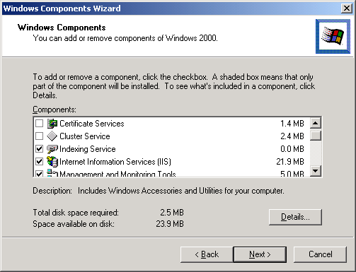
Task: Cancel the Windows Components Wizard
Action: coord(320,254)
